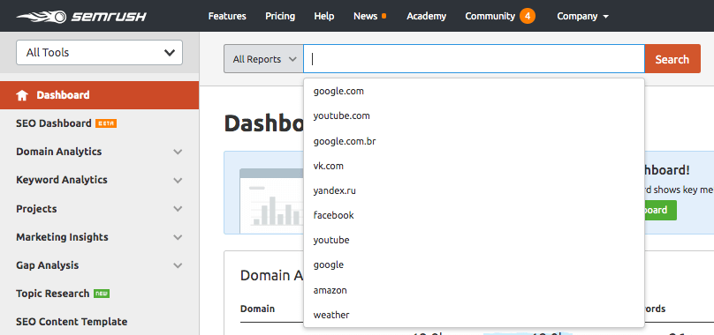Open the All Tools dropdown

click(99, 52)
